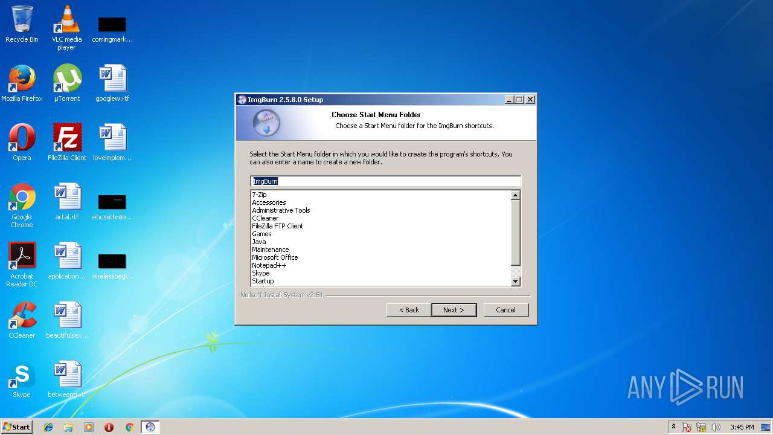Launch Google Chrome from the desktop
This screenshot has height=435, width=773.
click(22, 205)
